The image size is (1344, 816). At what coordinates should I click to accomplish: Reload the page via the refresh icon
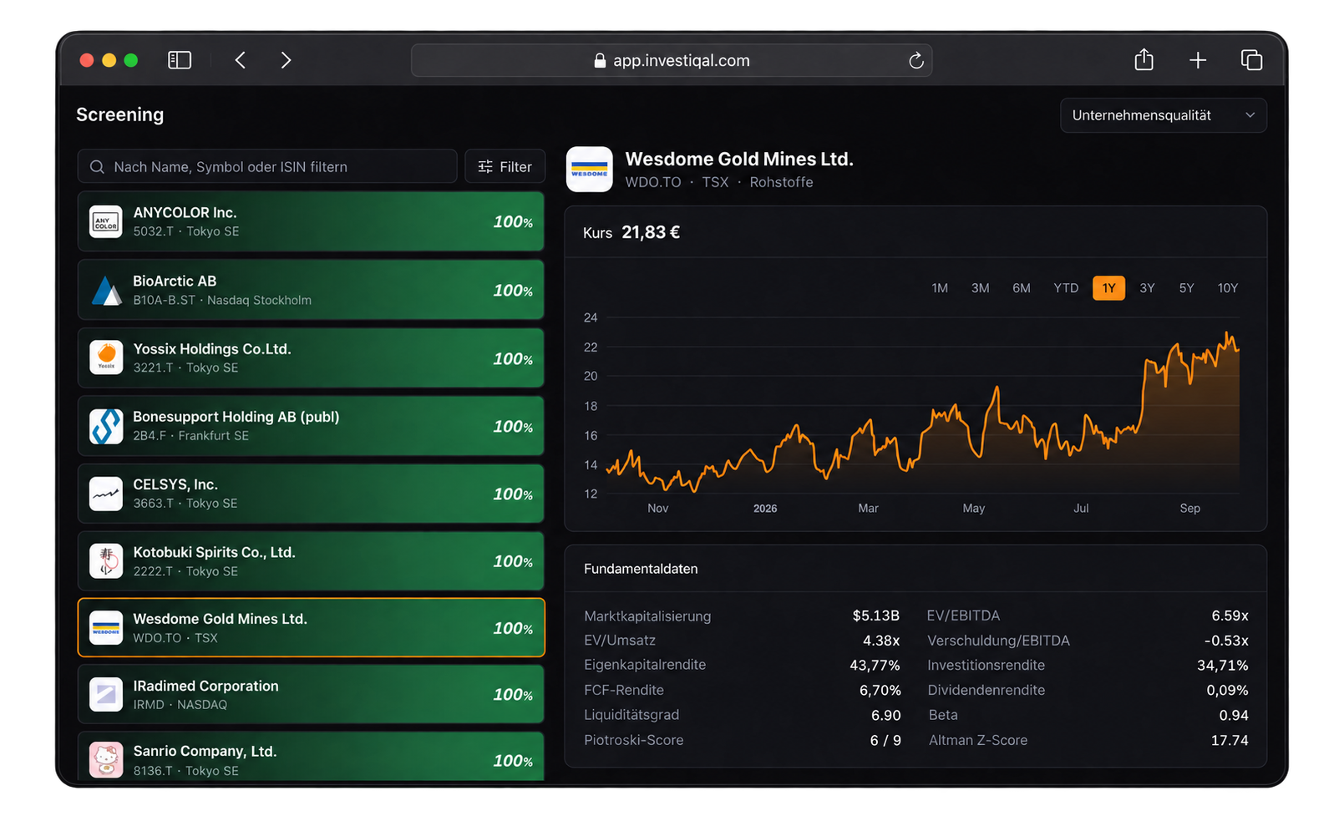[x=915, y=60]
